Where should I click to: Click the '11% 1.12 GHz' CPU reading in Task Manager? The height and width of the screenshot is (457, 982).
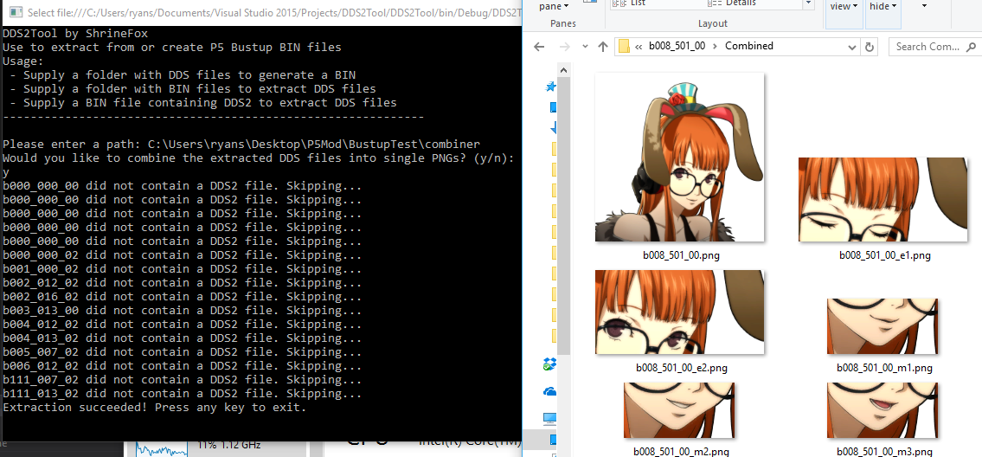coord(229,445)
